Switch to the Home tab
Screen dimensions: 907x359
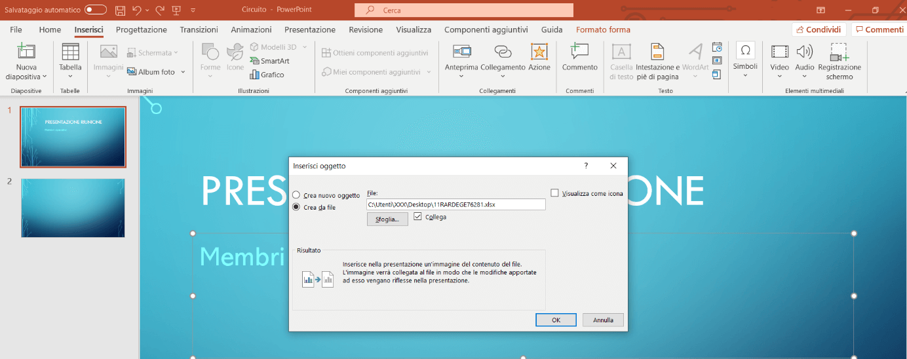[x=50, y=29]
